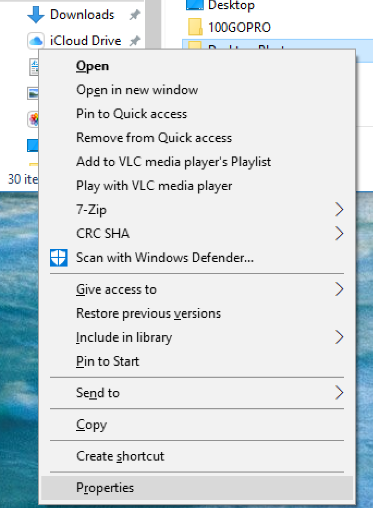Expand the CRC SHA submenu arrow
This screenshot has height=508, width=373.
click(x=339, y=234)
